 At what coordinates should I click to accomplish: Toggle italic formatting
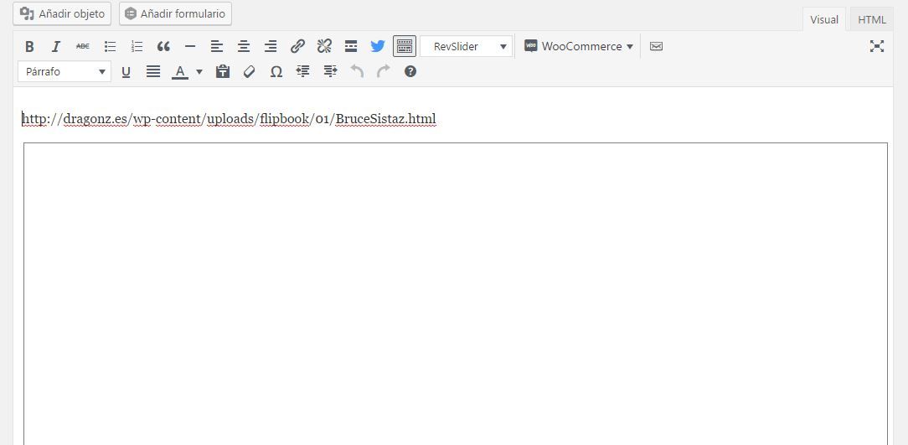[x=56, y=46]
